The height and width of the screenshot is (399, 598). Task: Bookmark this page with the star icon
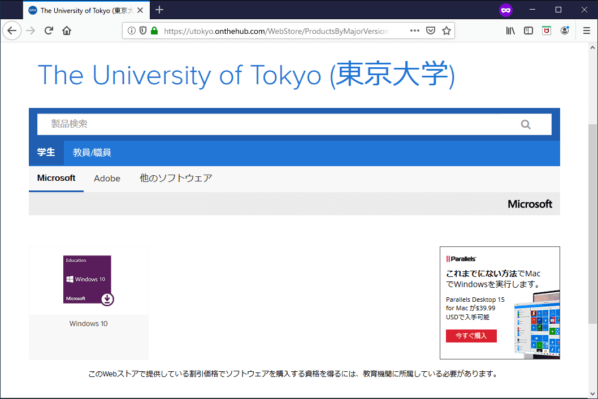point(447,31)
